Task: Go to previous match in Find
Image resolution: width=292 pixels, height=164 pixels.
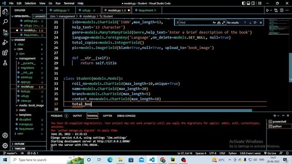Action: [245, 22]
